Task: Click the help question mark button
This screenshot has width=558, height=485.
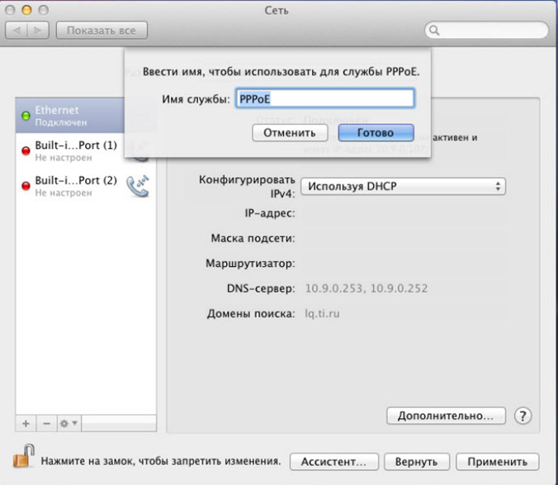Action: pyautogui.click(x=523, y=415)
